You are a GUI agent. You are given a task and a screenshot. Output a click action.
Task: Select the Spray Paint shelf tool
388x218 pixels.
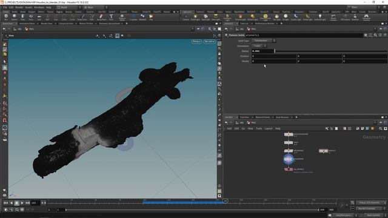click(101, 18)
